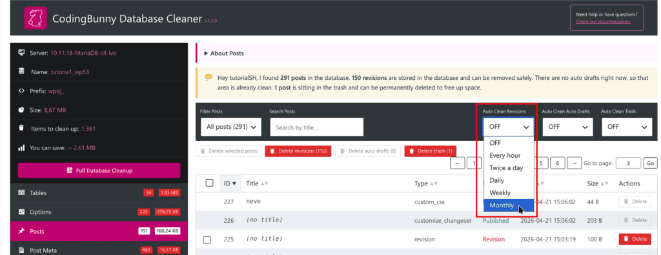Choose Weekly from the dropdown list
Screen dimensions: 661x255
click(509, 193)
